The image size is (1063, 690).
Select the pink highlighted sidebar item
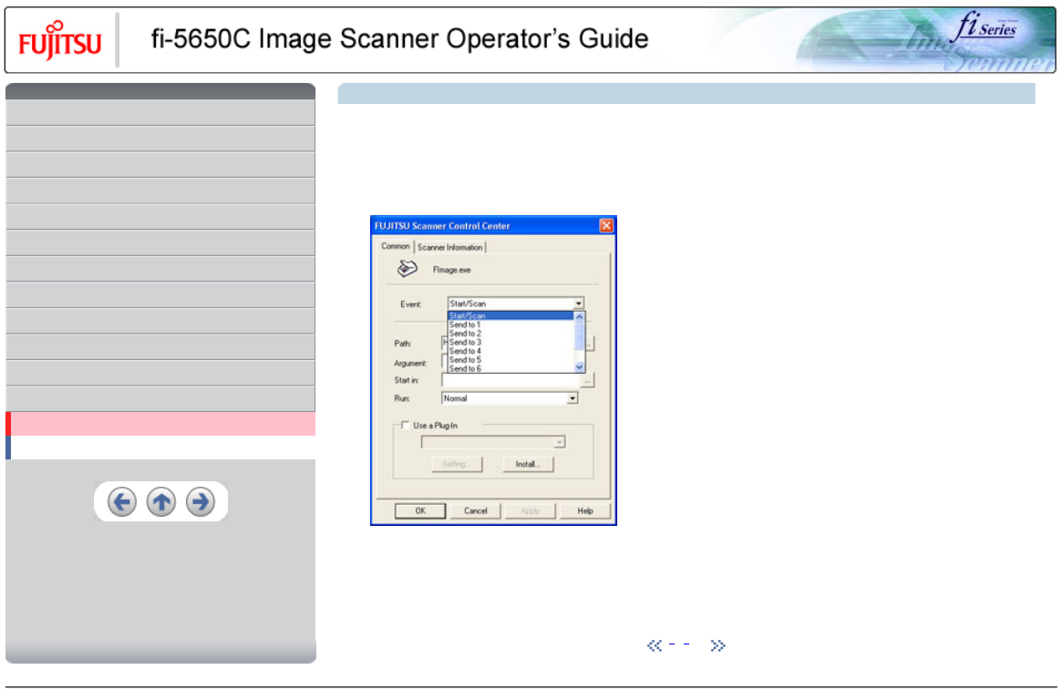pos(162,424)
